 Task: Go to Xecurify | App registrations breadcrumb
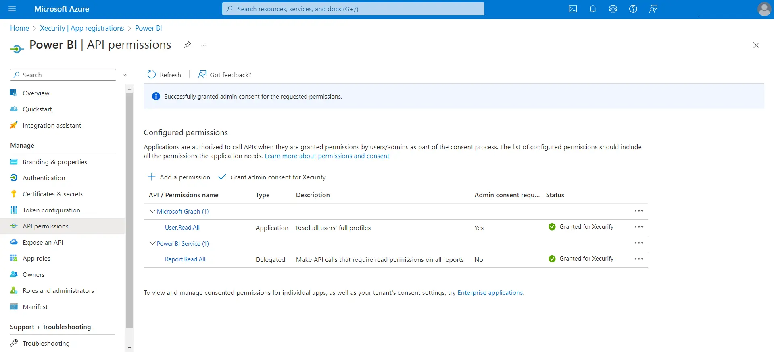tap(82, 28)
